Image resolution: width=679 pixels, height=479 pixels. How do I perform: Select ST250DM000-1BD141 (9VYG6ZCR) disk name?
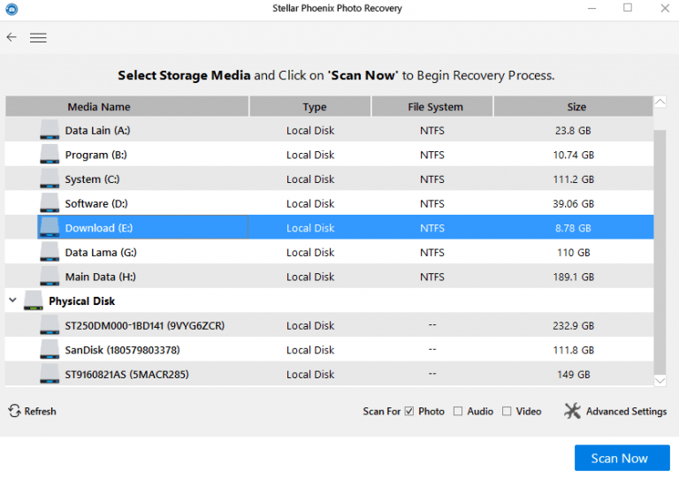pos(145,325)
